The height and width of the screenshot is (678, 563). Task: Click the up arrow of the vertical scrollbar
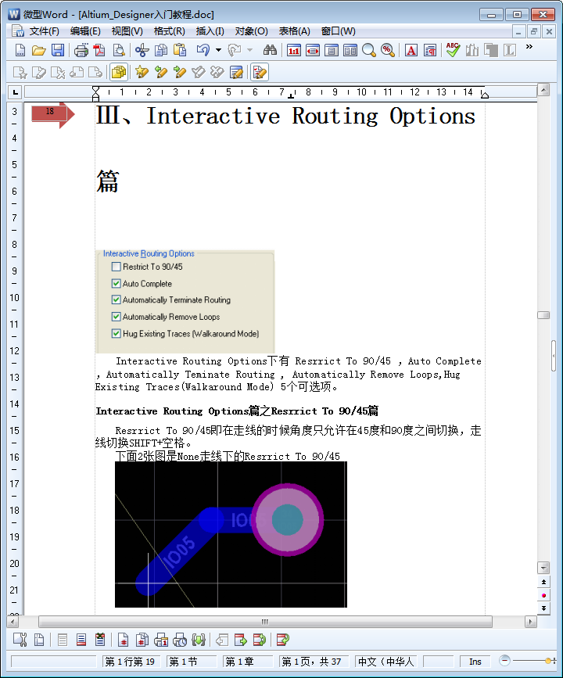543,90
